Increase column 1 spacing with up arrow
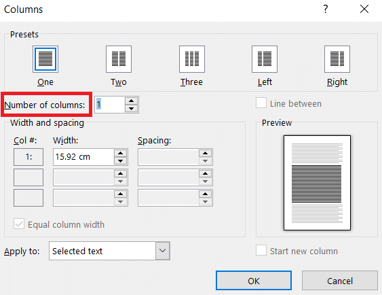The height and width of the screenshot is (295, 382). pos(205,153)
